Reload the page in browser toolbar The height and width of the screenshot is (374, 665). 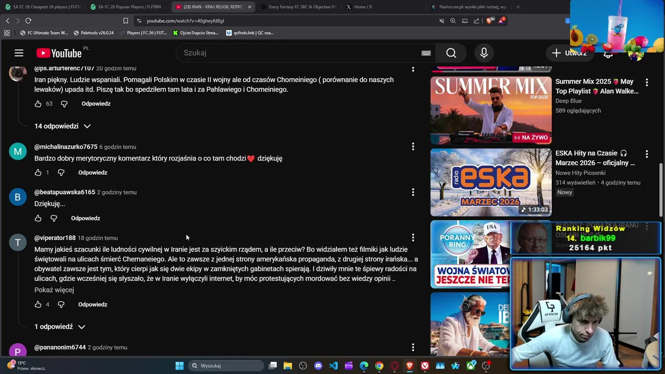tap(28, 21)
